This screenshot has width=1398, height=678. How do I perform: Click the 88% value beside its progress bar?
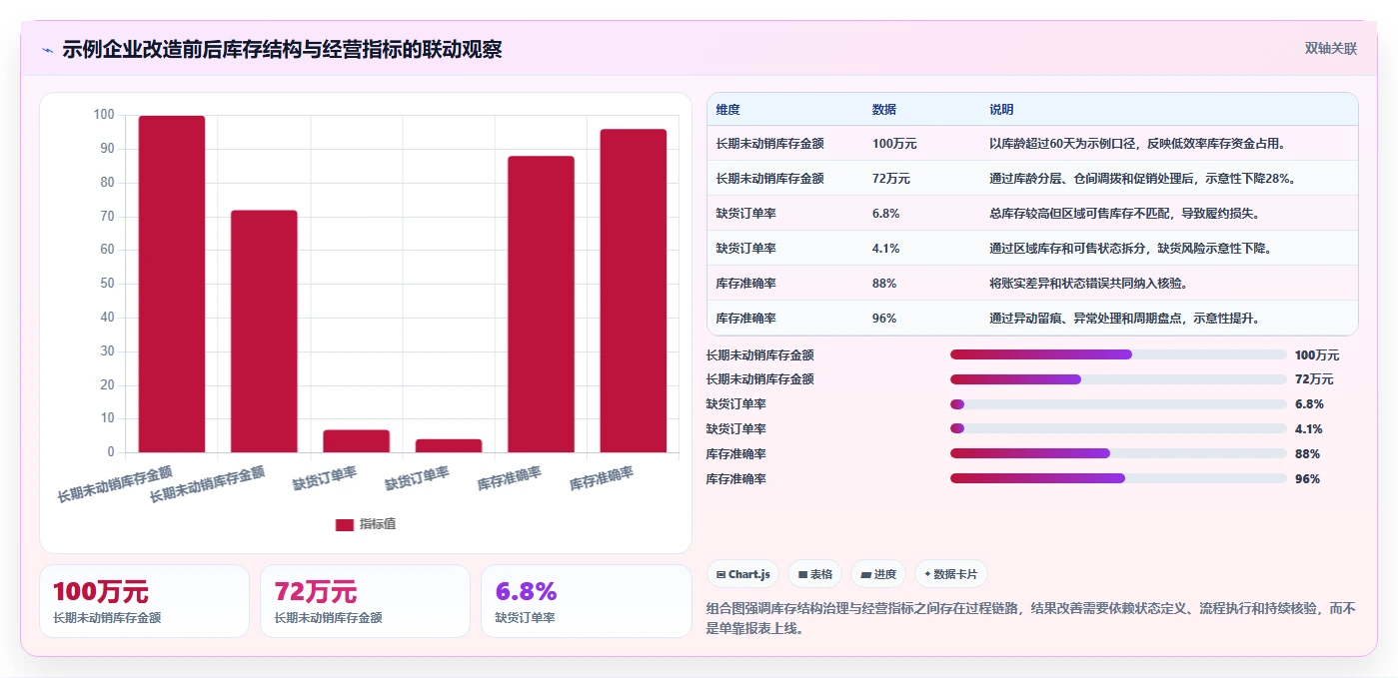coord(1307,454)
